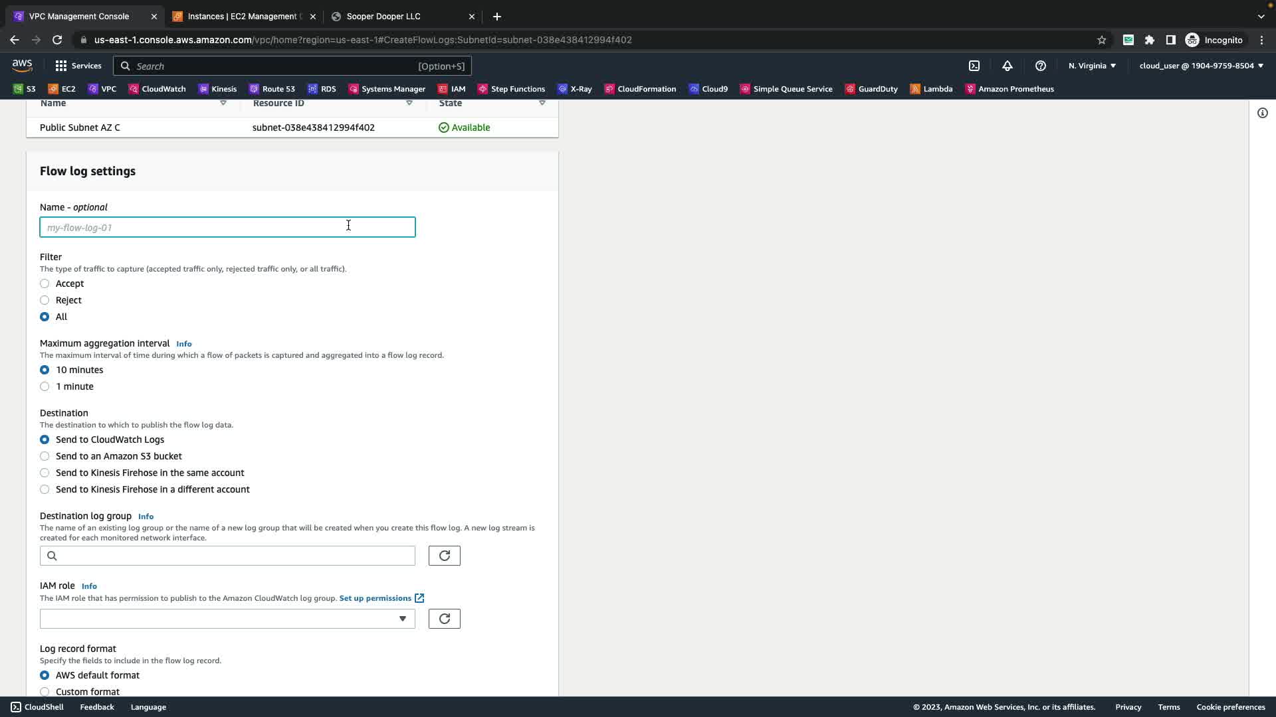Open the Services grid menu
1276x717 pixels.
click(78, 66)
